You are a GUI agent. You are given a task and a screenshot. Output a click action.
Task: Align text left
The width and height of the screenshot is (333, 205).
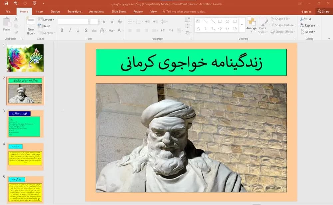[130, 30]
